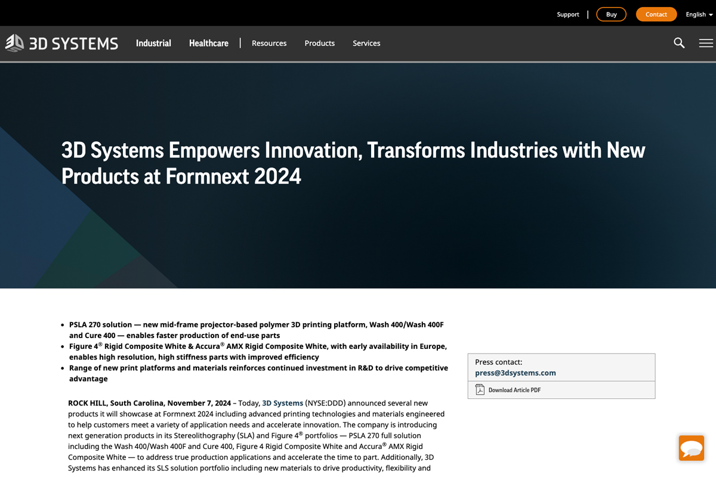Click the 'PSLA 270 solution' bullet point
The height and width of the screenshot is (477, 716).
257,330
